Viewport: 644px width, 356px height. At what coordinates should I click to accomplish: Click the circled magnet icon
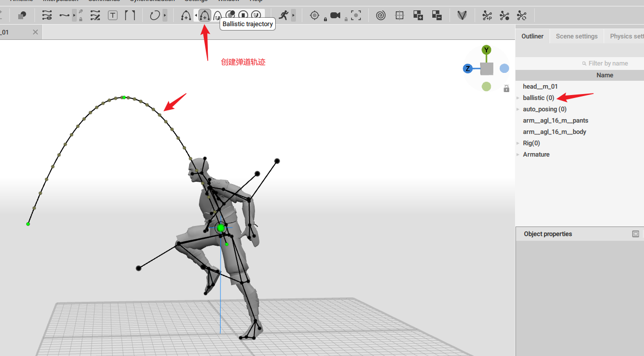[256, 15]
